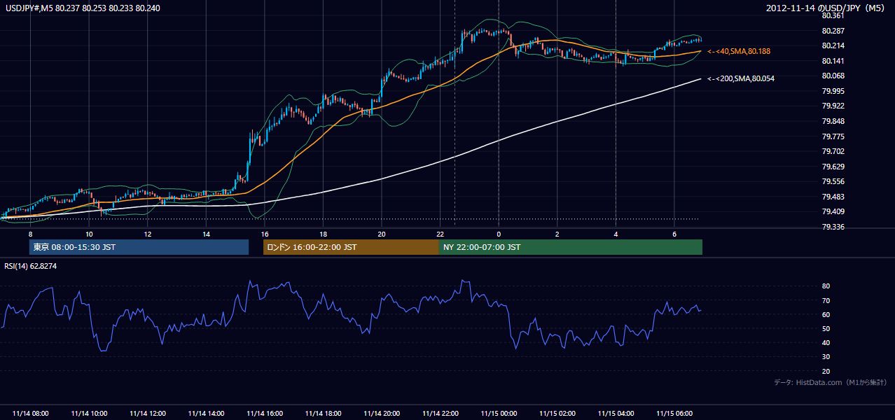Click RSI axis level 30

826,357
